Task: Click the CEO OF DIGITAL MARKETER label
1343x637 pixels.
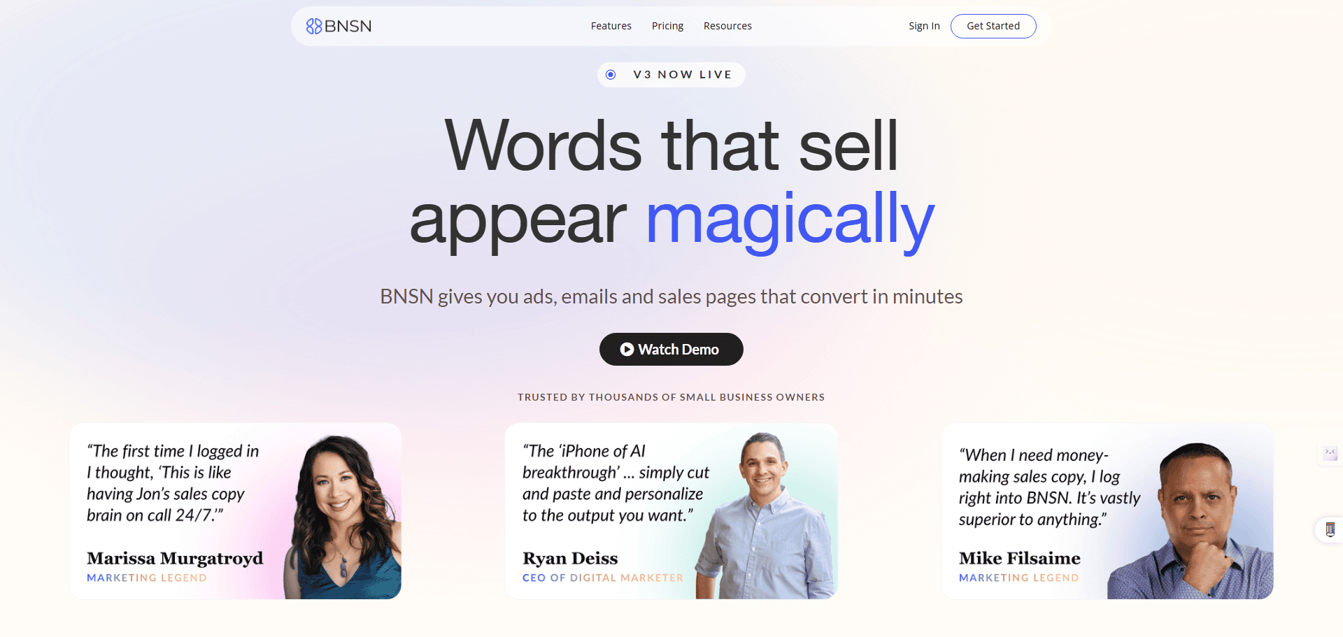Action: point(602,578)
